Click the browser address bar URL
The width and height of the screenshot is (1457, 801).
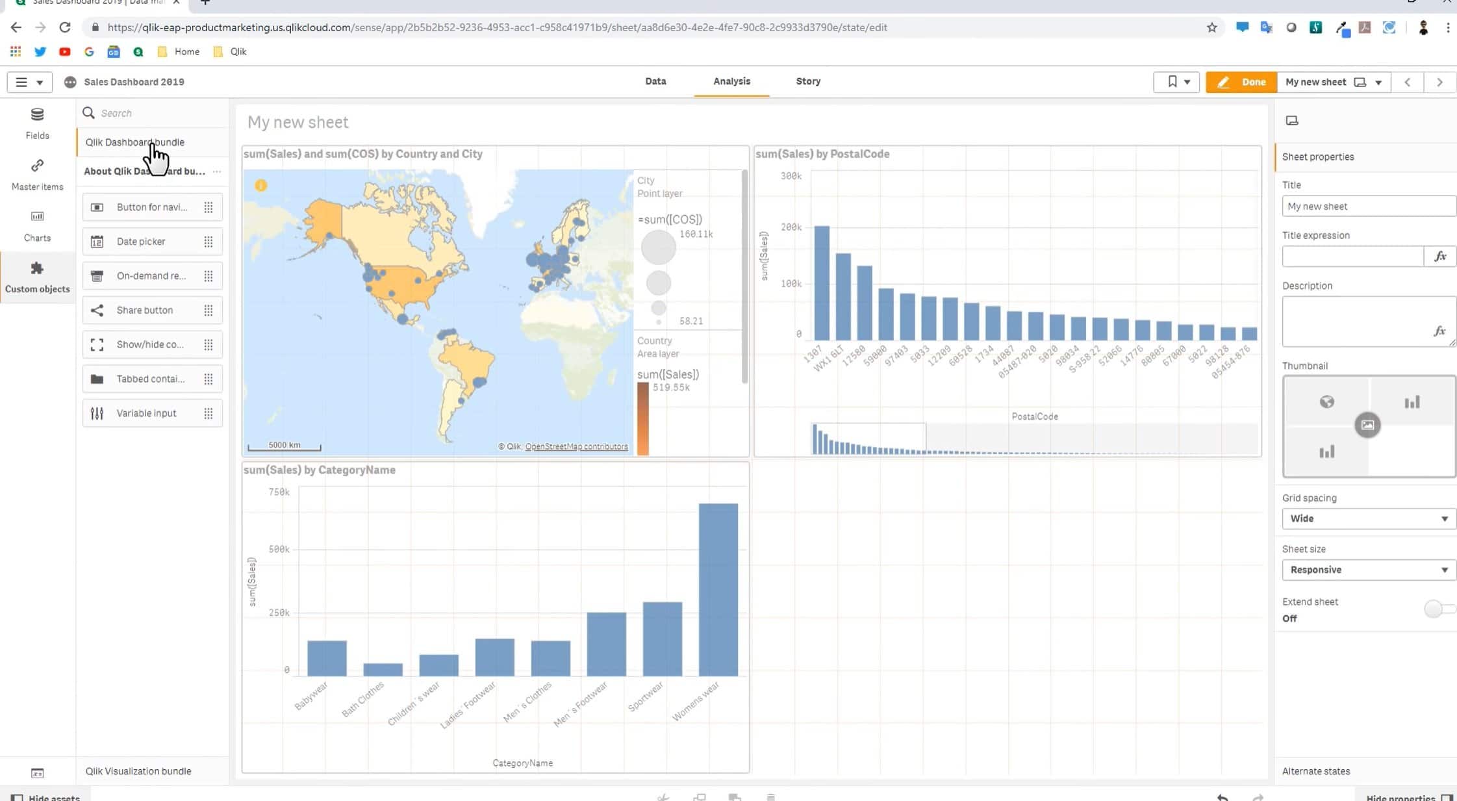(x=497, y=27)
